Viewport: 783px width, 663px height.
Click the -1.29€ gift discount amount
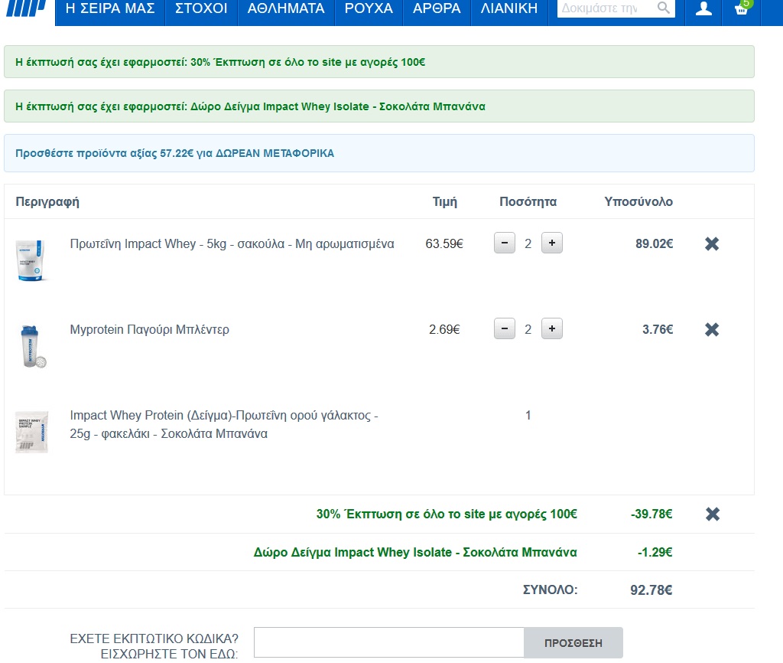click(655, 552)
